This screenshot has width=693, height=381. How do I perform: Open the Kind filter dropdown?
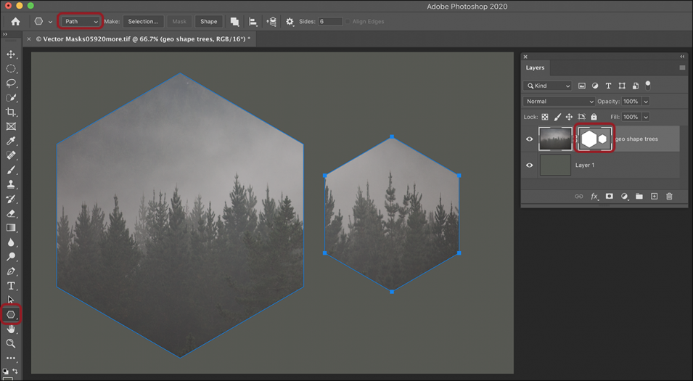pos(548,86)
